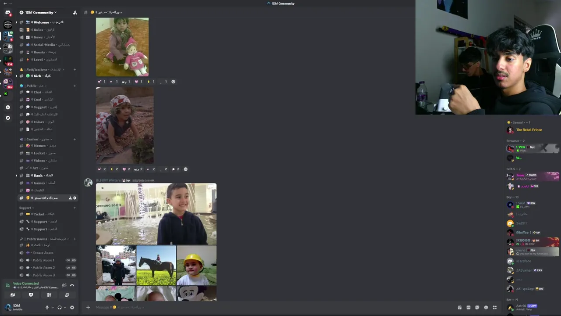Open the Colors channel

point(48,122)
